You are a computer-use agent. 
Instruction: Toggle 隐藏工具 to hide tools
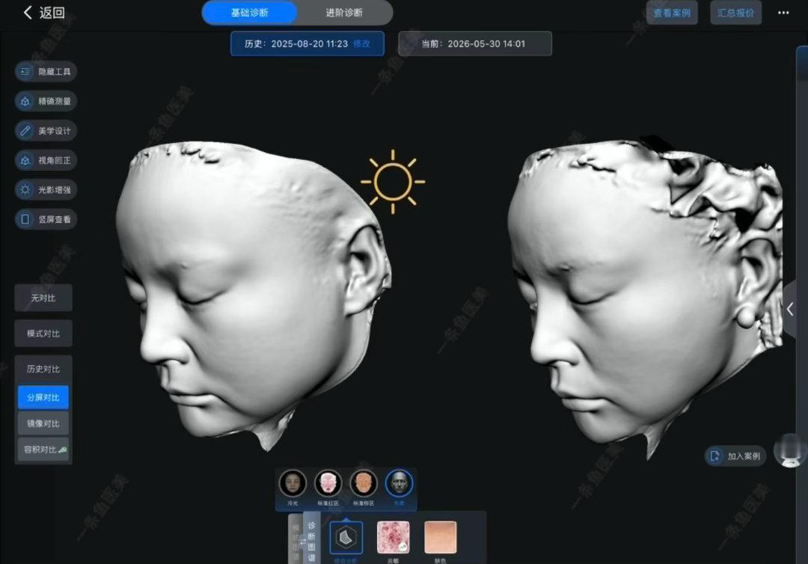pos(46,72)
